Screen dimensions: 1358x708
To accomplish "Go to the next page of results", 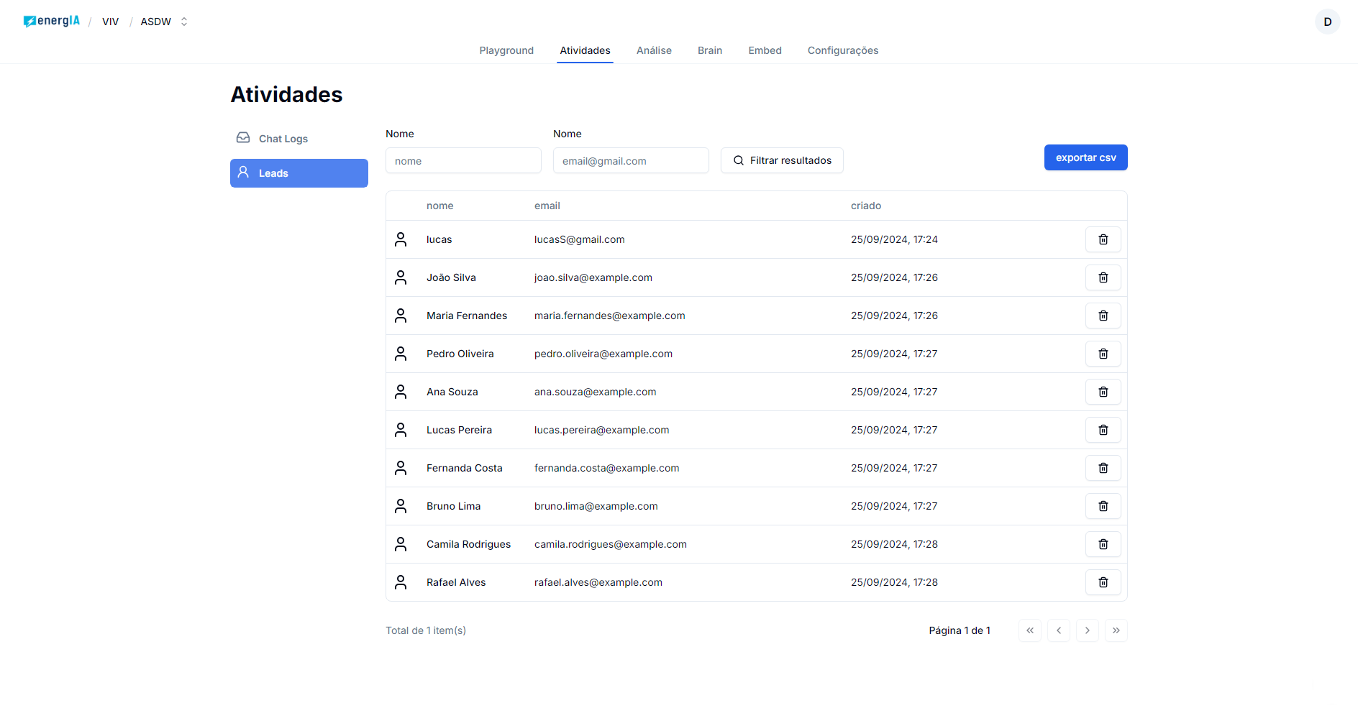I will [x=1087, y=630].
